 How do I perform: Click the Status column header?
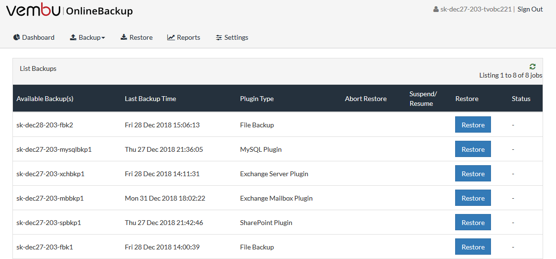521,99
